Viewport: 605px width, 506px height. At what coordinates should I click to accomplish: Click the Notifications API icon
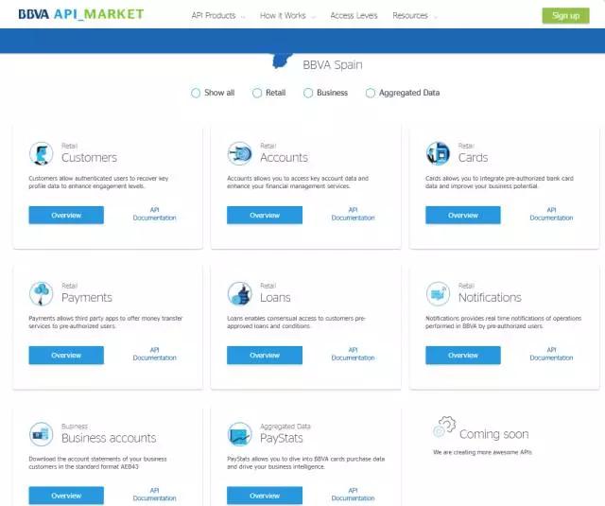(438, 293)
